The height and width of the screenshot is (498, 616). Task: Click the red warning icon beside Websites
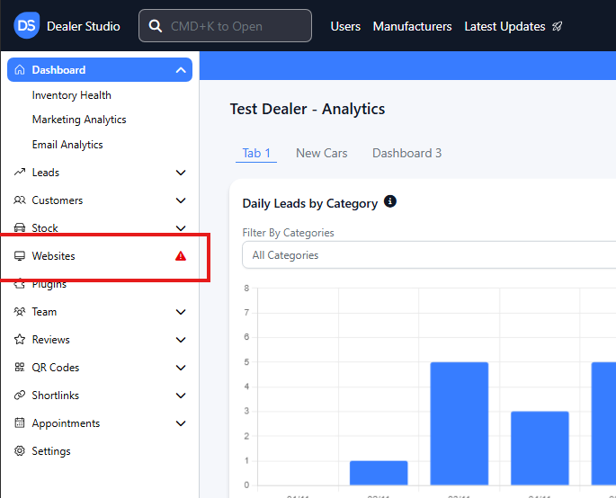coord(181,256)
